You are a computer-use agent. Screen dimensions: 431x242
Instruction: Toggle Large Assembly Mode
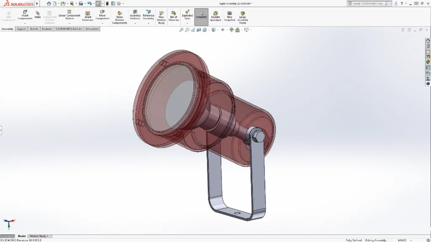click(243, 17)
